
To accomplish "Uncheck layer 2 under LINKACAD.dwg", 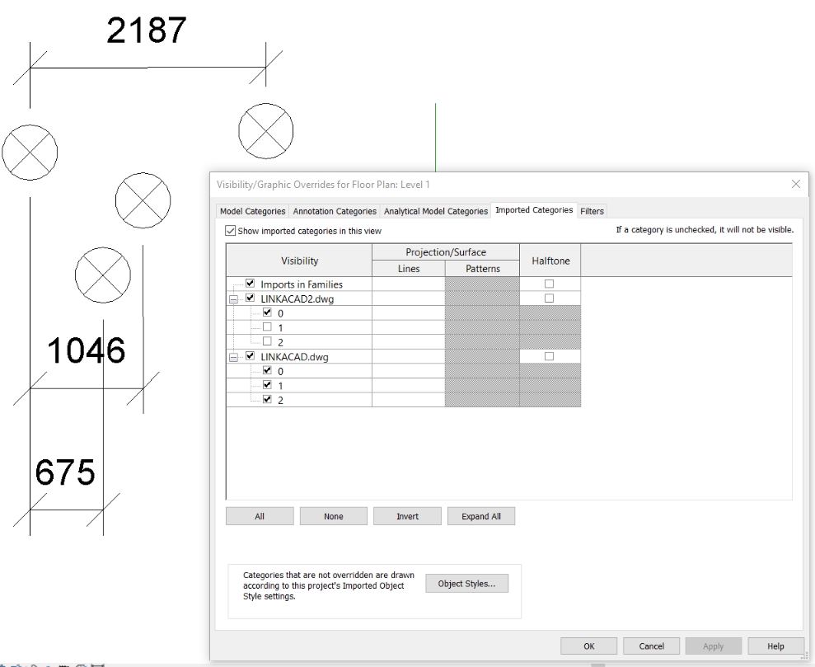I will (267, 399).
